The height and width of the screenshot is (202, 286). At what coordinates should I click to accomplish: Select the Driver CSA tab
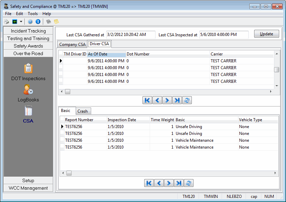[x=99, y=44]
